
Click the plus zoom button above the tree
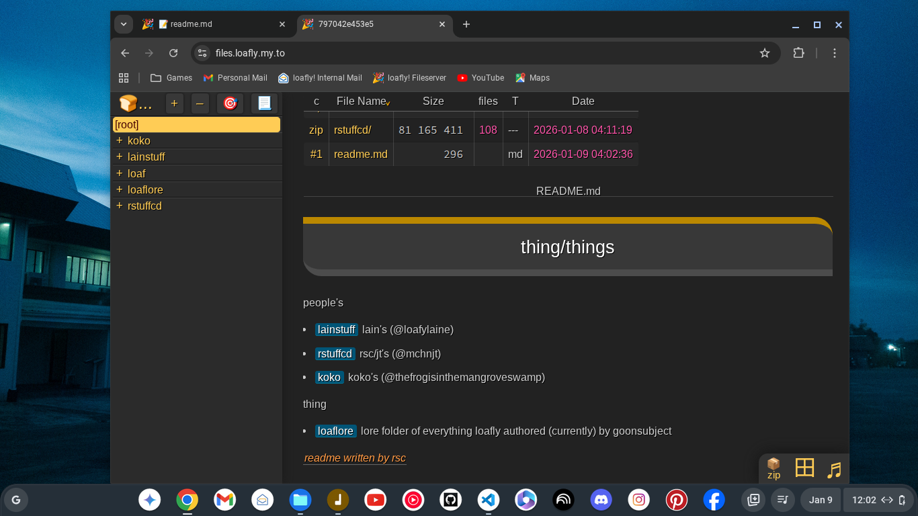tap(174, 103)
